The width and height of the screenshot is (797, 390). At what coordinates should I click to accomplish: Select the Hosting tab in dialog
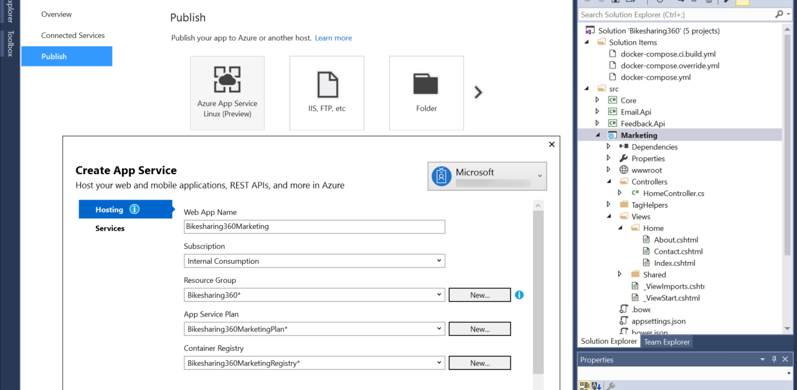(x=126, y=210)
